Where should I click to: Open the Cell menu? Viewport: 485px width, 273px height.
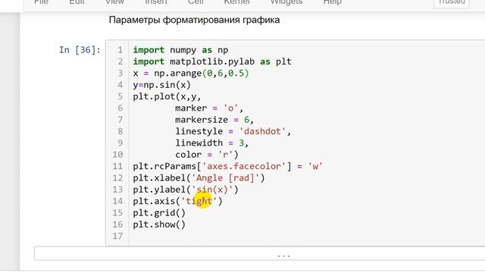tap(196, 2)
